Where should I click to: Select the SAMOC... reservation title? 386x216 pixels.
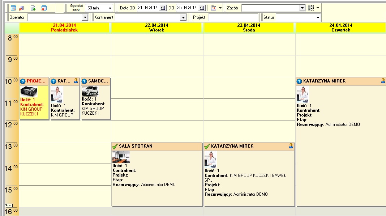98,81
